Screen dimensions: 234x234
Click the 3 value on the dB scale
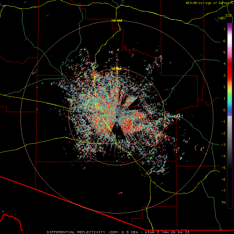tap(224, 75)
